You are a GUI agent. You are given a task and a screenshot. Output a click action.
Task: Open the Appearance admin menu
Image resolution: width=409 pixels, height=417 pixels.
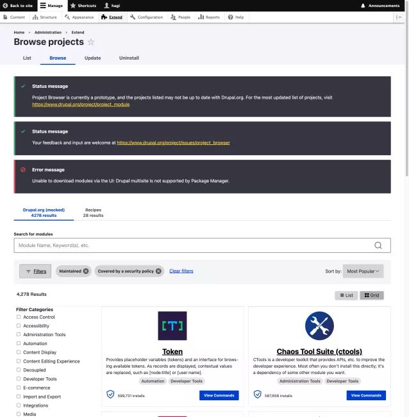pos(79,17)
